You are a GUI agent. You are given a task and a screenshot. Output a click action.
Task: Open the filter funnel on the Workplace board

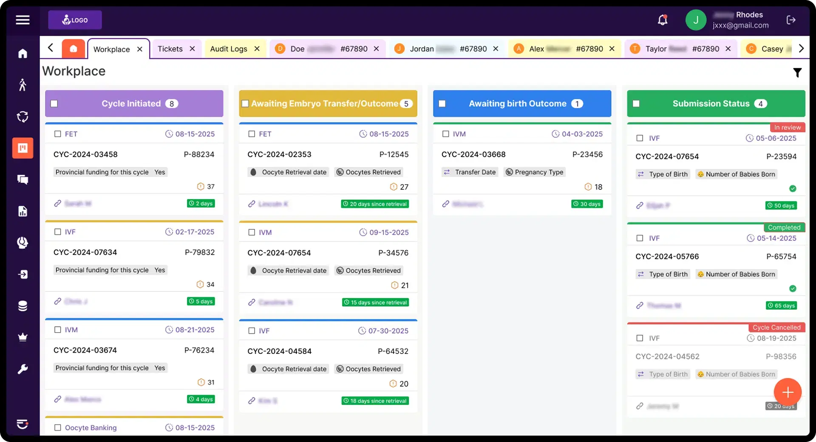798,72
